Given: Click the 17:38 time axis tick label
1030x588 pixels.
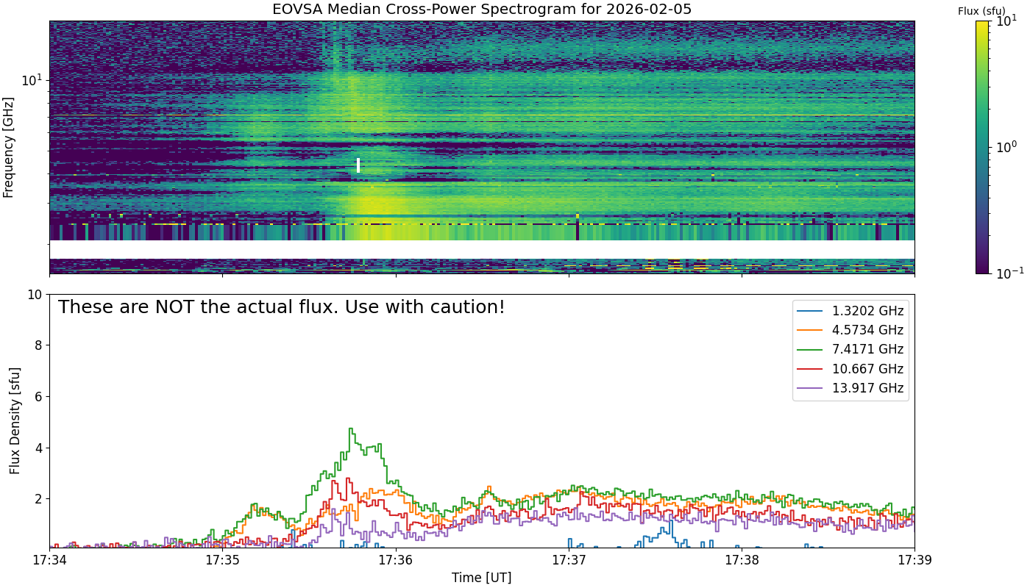Looking at the screenshot, I should click(742, 560).
